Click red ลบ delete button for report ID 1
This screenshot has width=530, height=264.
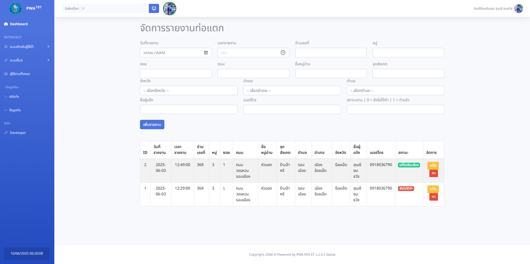tap(434, 197)
